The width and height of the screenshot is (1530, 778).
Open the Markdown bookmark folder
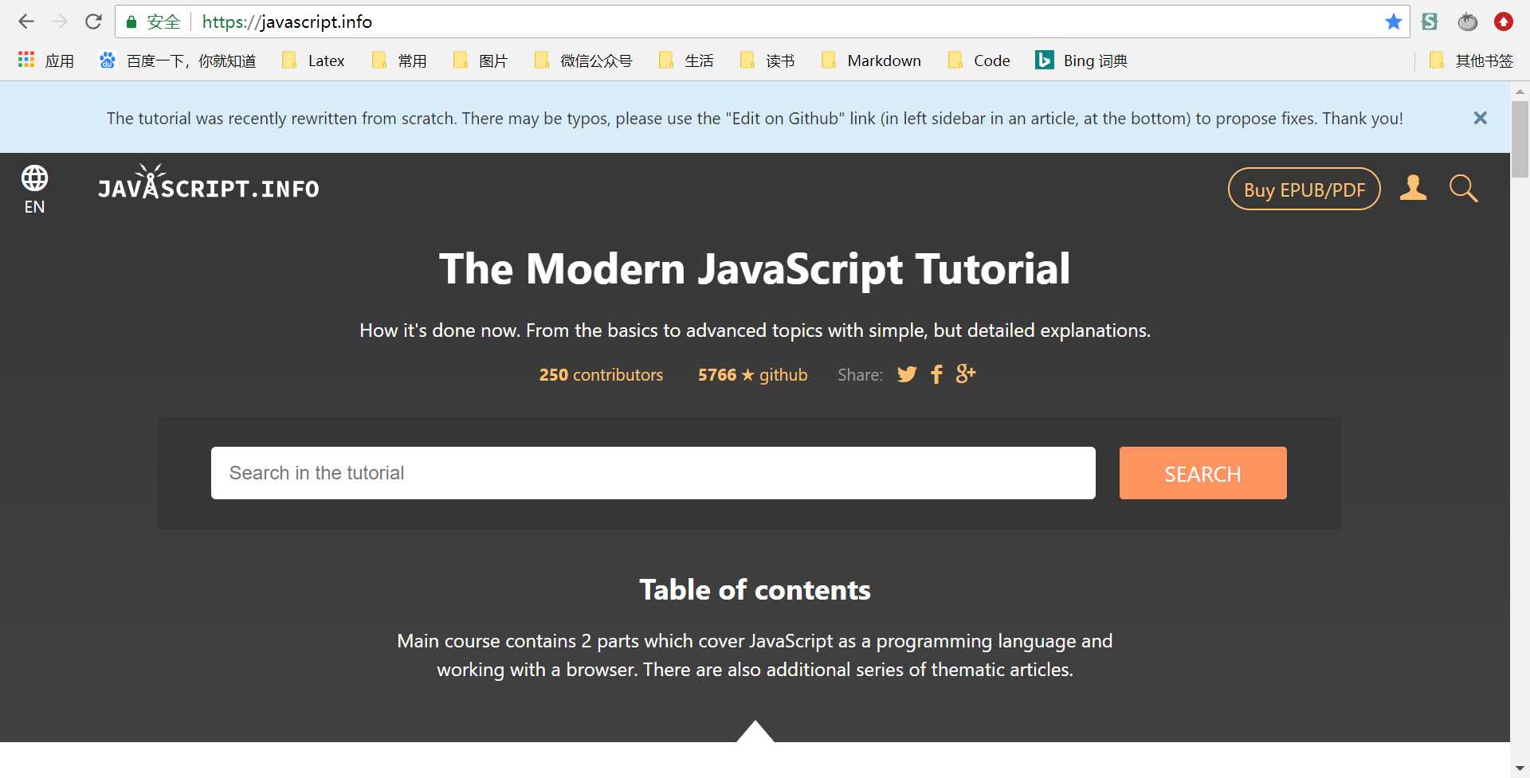[x=871, y=61]
